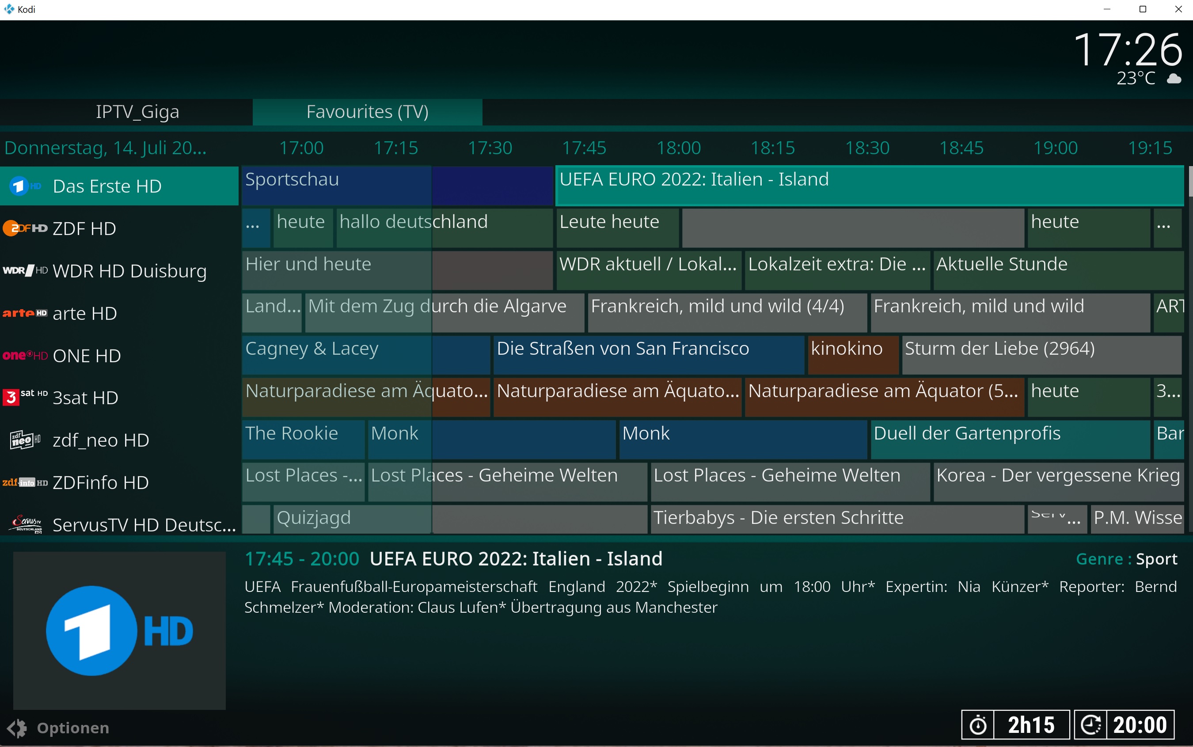Click the end-time clock icon
The image size is (1193, 747).
(1090, 725)
